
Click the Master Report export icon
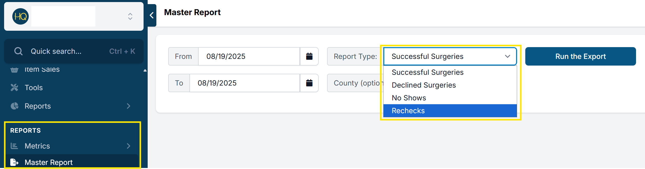14,162
